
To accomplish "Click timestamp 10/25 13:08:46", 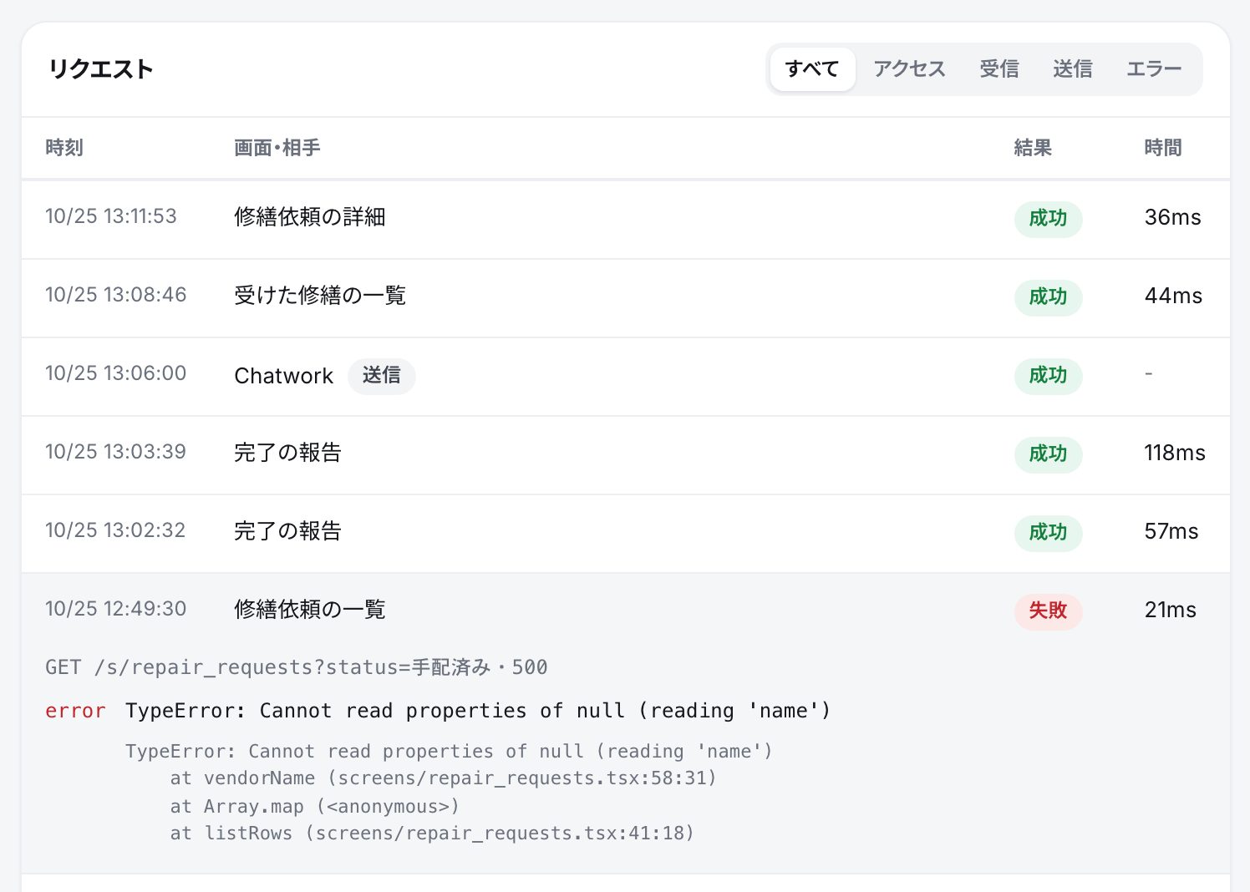I will [116, 295].
